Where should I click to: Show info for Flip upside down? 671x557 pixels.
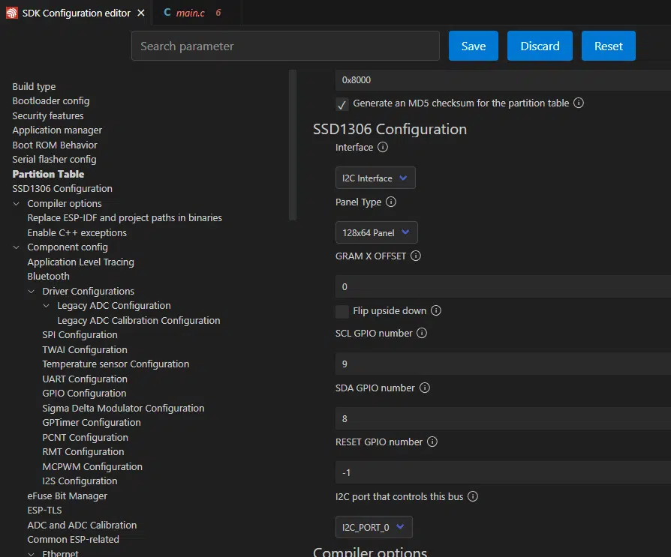[x=435, y=310]
